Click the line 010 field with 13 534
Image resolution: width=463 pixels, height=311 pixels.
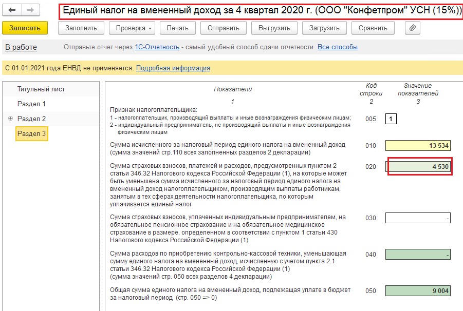pos(418,145)
